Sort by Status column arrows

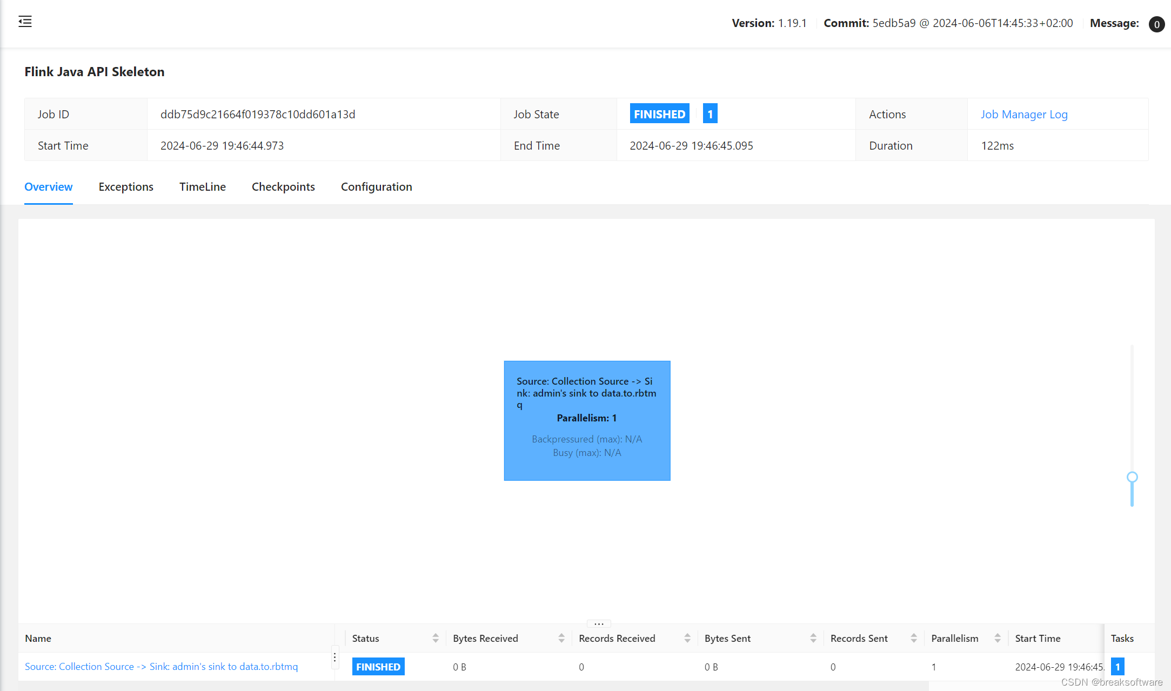click(436, 639)
